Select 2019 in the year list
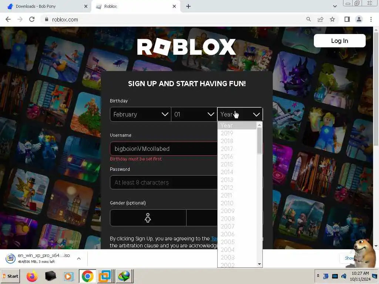Viewport: 379px width, 284px height. click(237, 133)
